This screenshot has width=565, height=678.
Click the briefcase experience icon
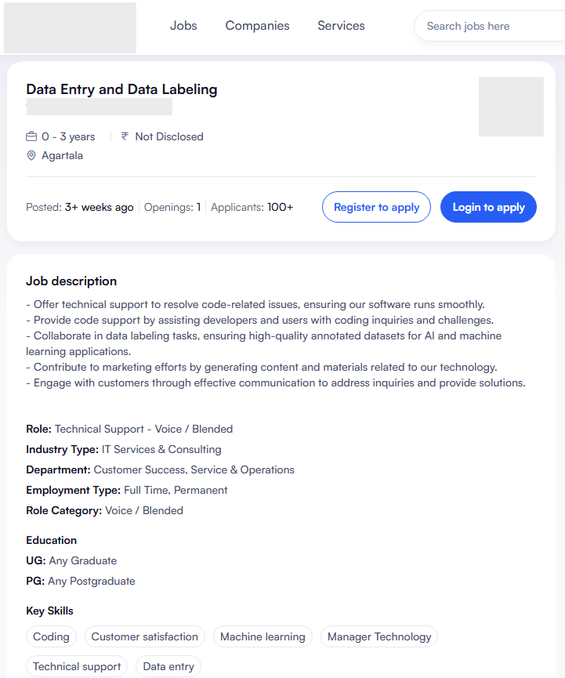point(31,136)
